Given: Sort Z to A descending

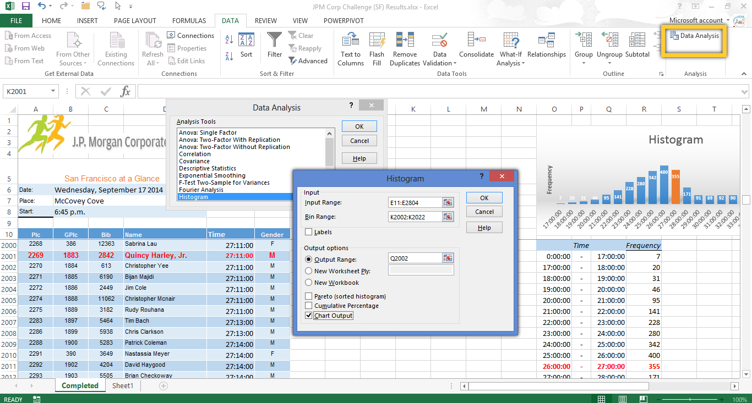Looking at the screenshot, I should coord(230,56).
